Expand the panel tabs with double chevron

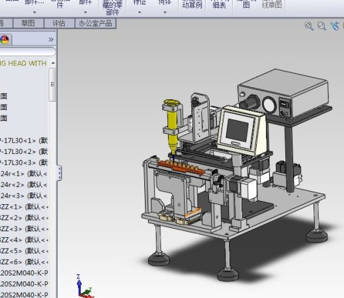point(51,40)
